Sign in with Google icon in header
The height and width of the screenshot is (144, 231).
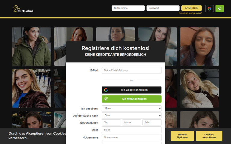[209, 9]
